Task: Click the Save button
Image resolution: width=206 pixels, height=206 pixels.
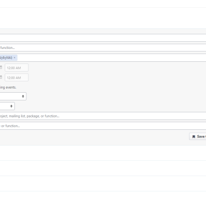Action: tap(198, 136)
